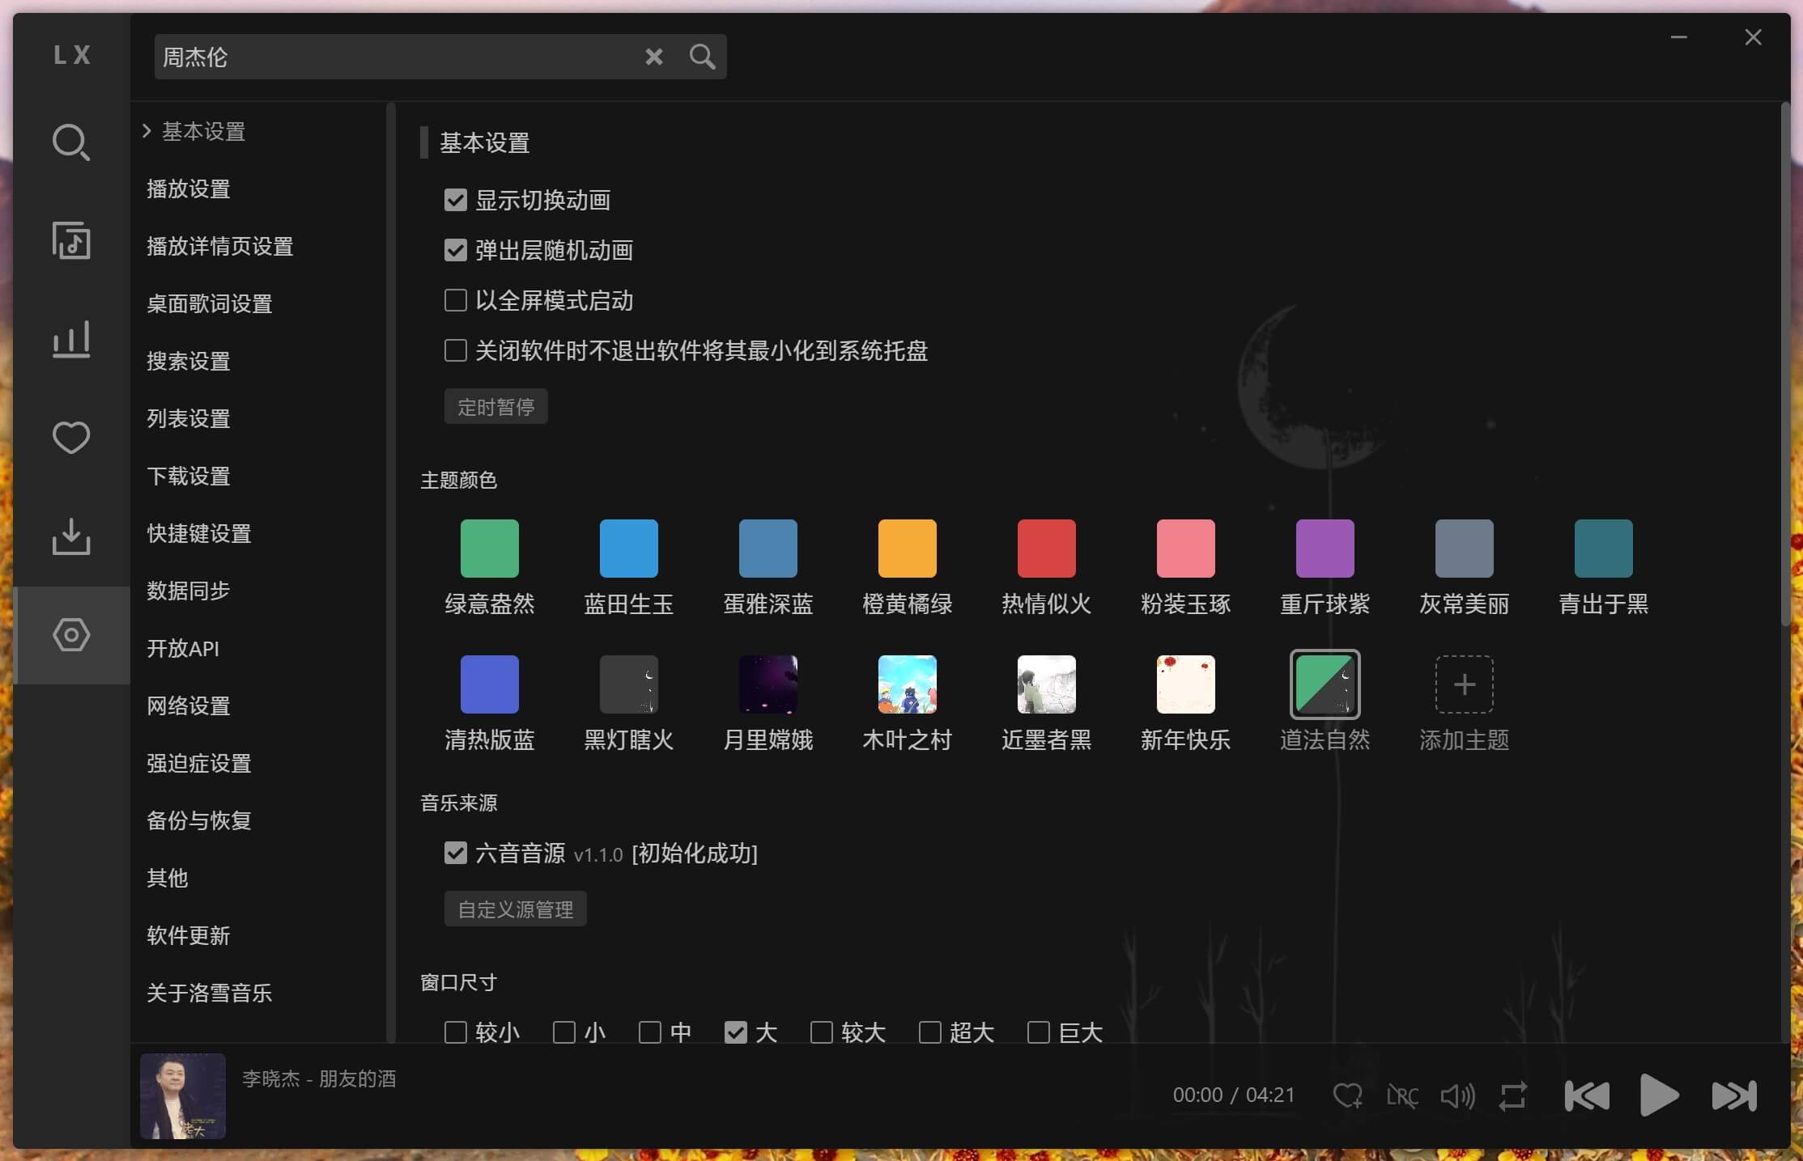Screen dimensions: 1803x1161
Task: Toggle 显示切换动画 checkbox
Action: point(456,200)
